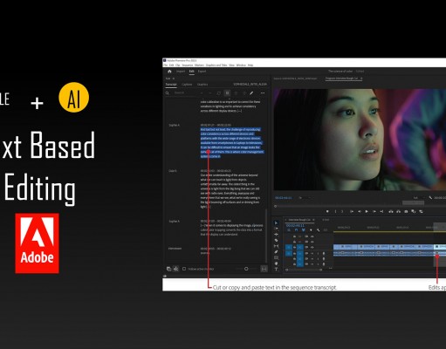Select the Transcript tab
Viewport: 446px width, 349px height.
click(171, 85)
